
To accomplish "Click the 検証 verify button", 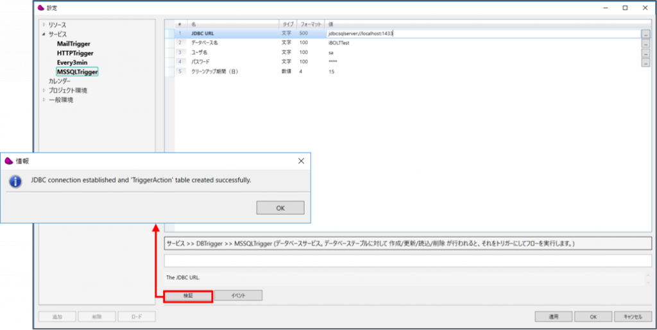I will [188, 295].
